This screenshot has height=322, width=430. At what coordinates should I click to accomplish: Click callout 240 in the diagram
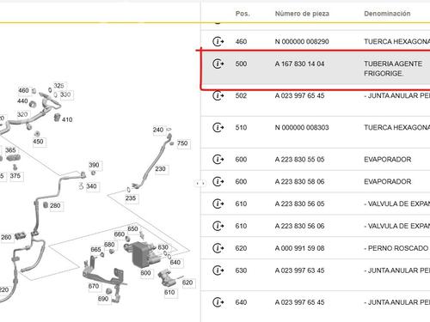point(158,130)
